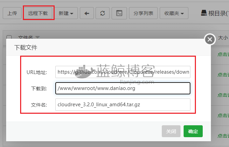
Task: Open 远程下载 from the toolbar
Action: click(x=38, y=14)
